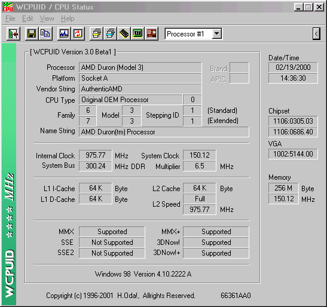The height and width of the screenshot is (307, 327).
Task: Copy CPU info with the copy icon
Action: point(45,33)
